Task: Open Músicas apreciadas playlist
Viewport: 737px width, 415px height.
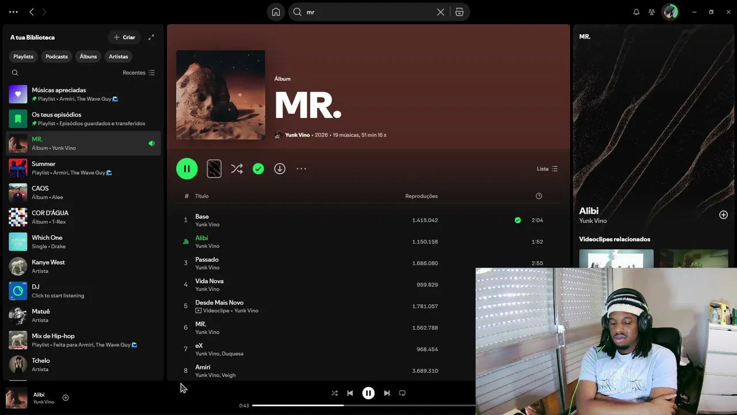Action: (x=83, y=94)
